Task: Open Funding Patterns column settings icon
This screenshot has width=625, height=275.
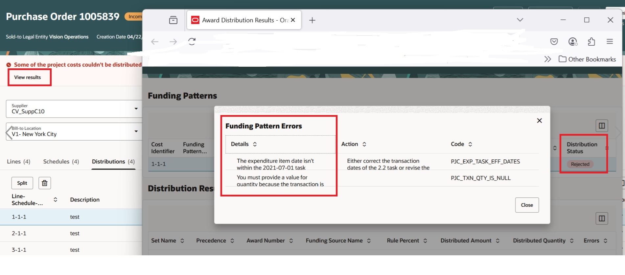Action: (x=602, y=126)
